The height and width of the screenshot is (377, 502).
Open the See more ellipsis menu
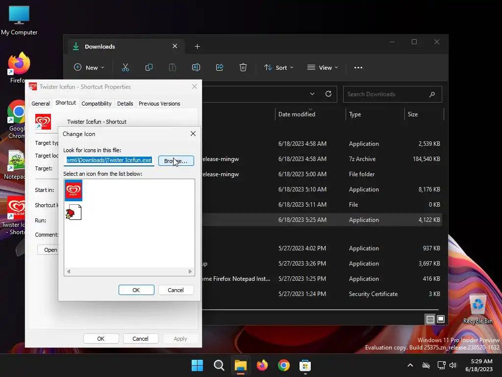[358, 68]
